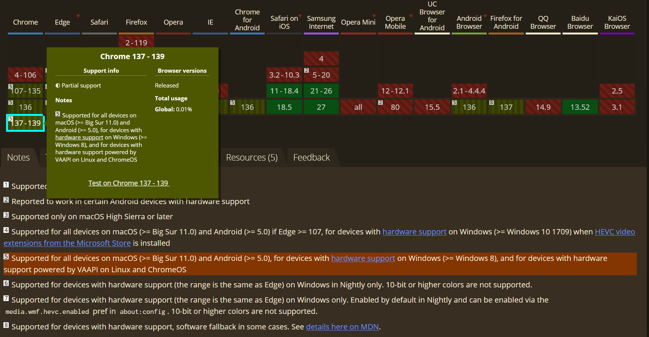
Task: Select the Firefox column header
Action: [x=136, y=22]
